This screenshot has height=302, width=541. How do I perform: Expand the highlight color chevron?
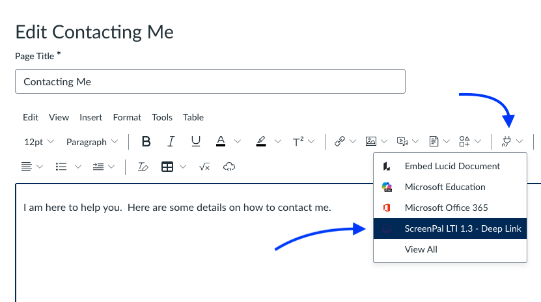278,141
